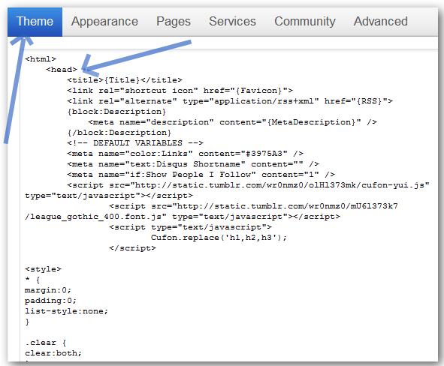The image size is (444, 366).
Task: Switch to the Advanced tab
Action: pyautogui.click(x=381, y=22)
